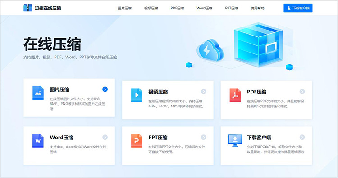
Task: Click the 视频压缩 card title
Action: (x=158, y=92)
